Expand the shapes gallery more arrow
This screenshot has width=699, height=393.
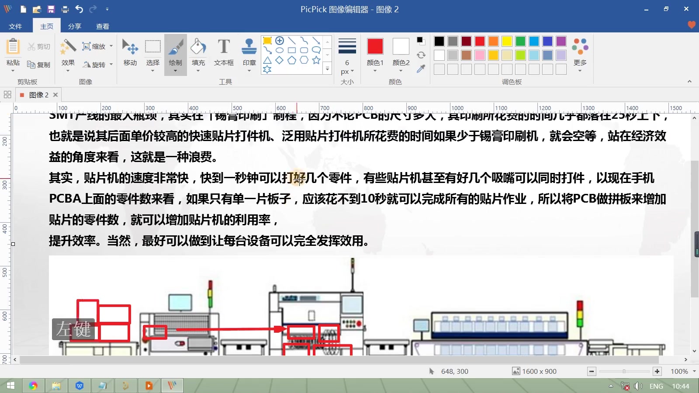click(327, 69)
